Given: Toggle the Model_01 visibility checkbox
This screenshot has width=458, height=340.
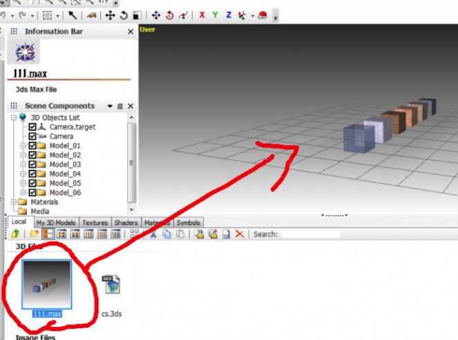Looking at the screenshot, I should [x=32, y=146].
